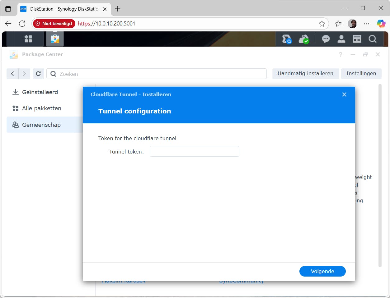Close the Package Center window

click(x=378, y=54)
